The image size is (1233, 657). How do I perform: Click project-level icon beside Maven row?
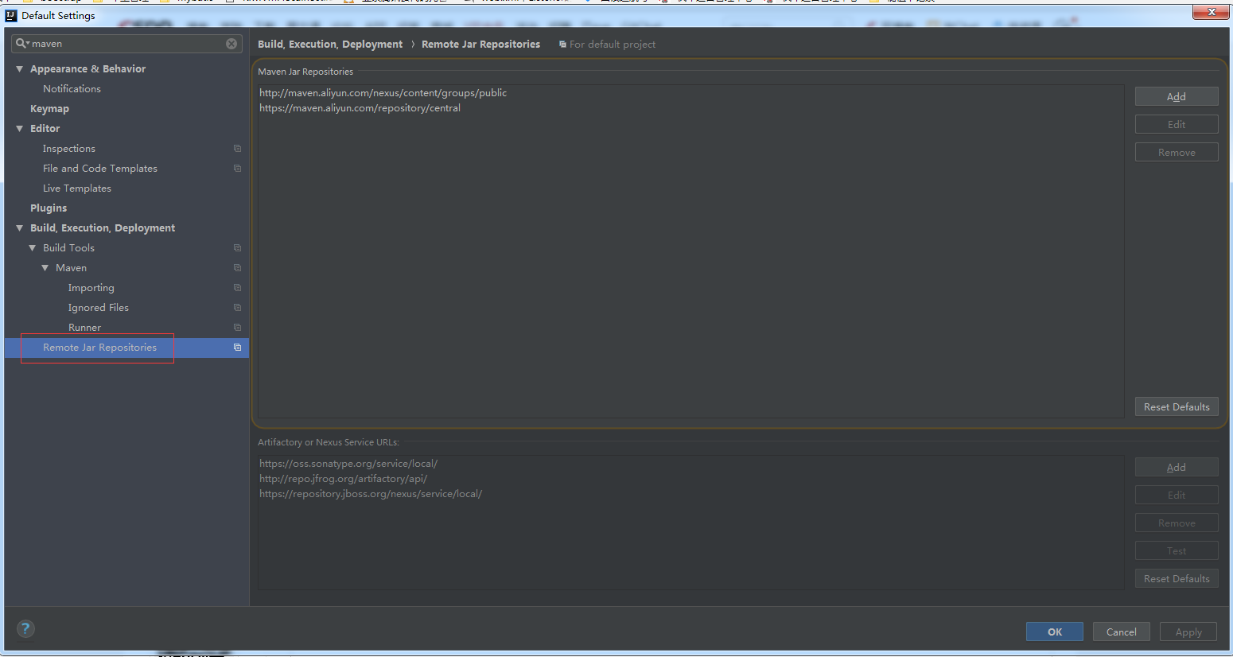(x=237, y=268)
